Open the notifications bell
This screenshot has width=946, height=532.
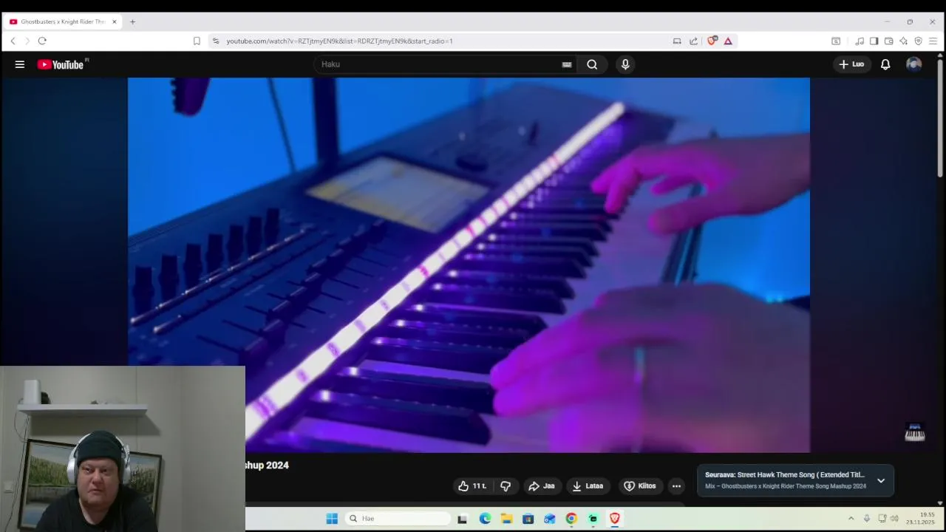[885, 64]
